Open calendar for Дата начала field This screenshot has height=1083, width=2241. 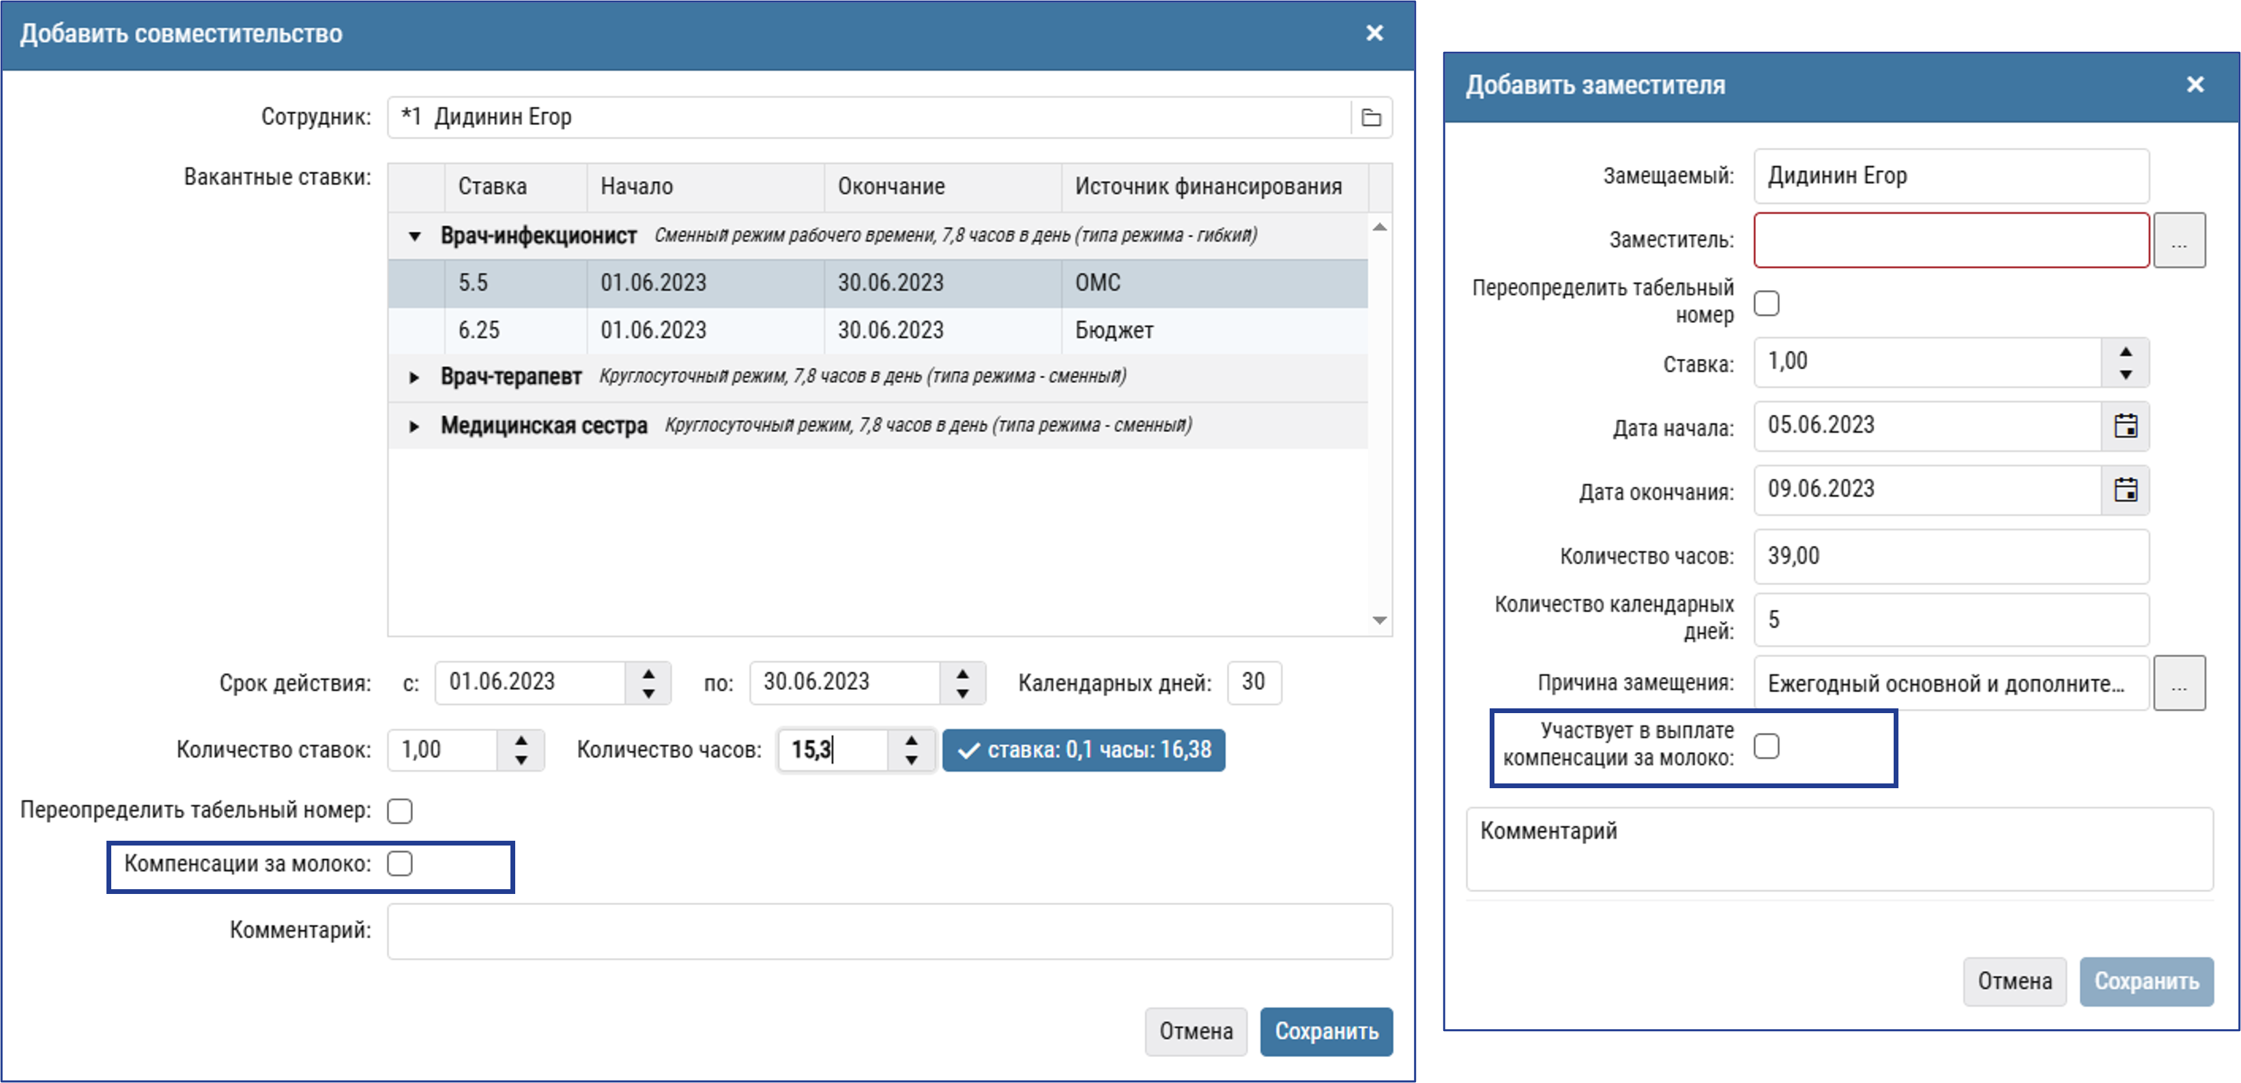(x=2125, y=427)
